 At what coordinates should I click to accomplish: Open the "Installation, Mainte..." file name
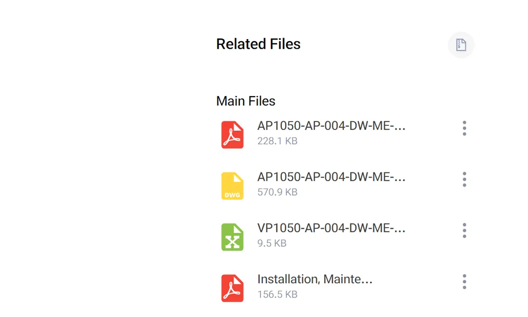[x=315, y=280]
